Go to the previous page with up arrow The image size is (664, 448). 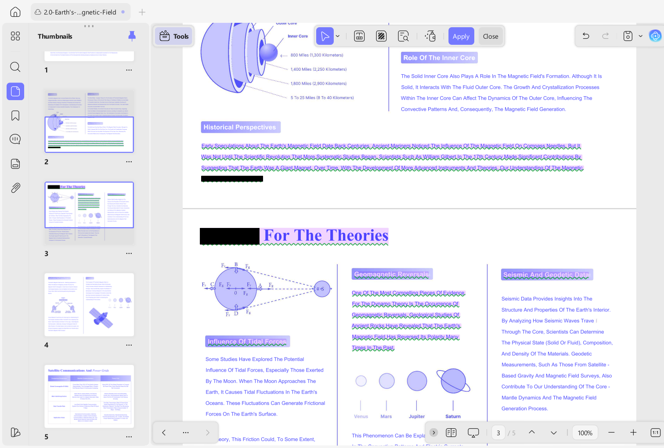pos(532,433)
